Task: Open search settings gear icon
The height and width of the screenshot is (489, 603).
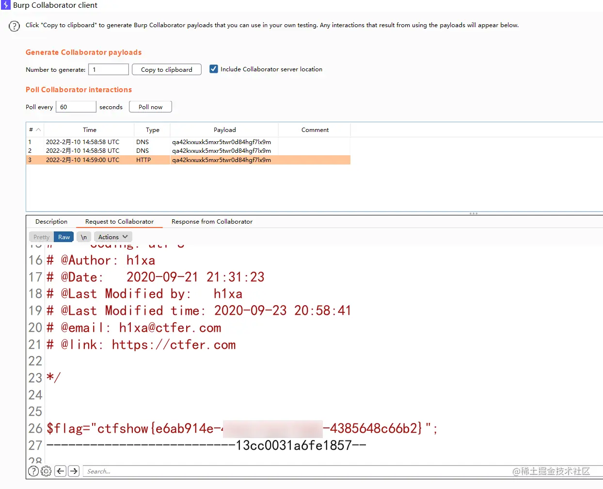Action: pyautogui.click(x=46, y=471)
